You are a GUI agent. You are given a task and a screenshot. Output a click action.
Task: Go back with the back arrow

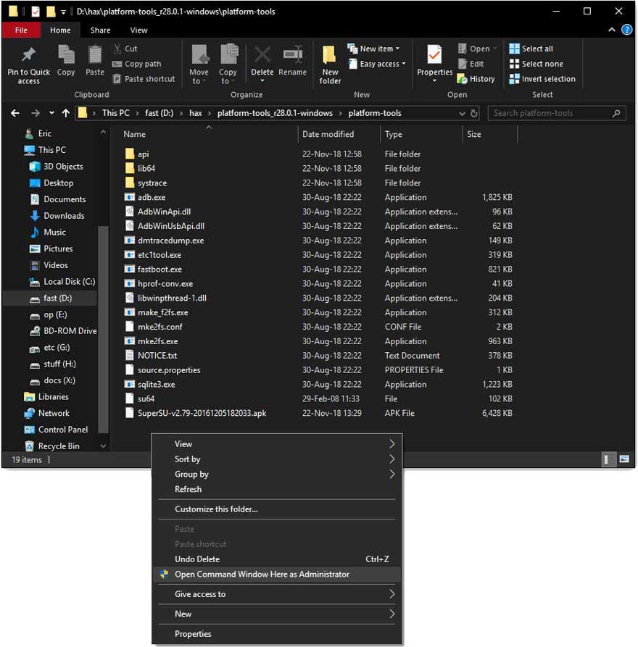15,113
